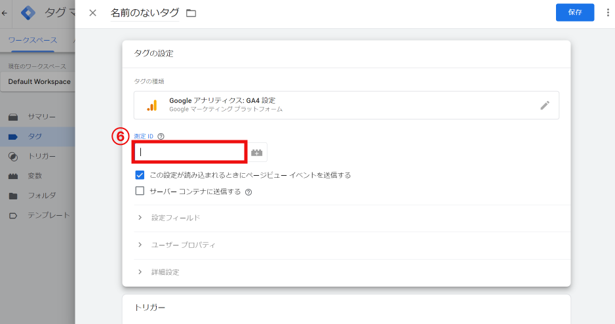
Task: Click the folder icon next to tag name
Action: pyautogui.click(x=191, y=13)
